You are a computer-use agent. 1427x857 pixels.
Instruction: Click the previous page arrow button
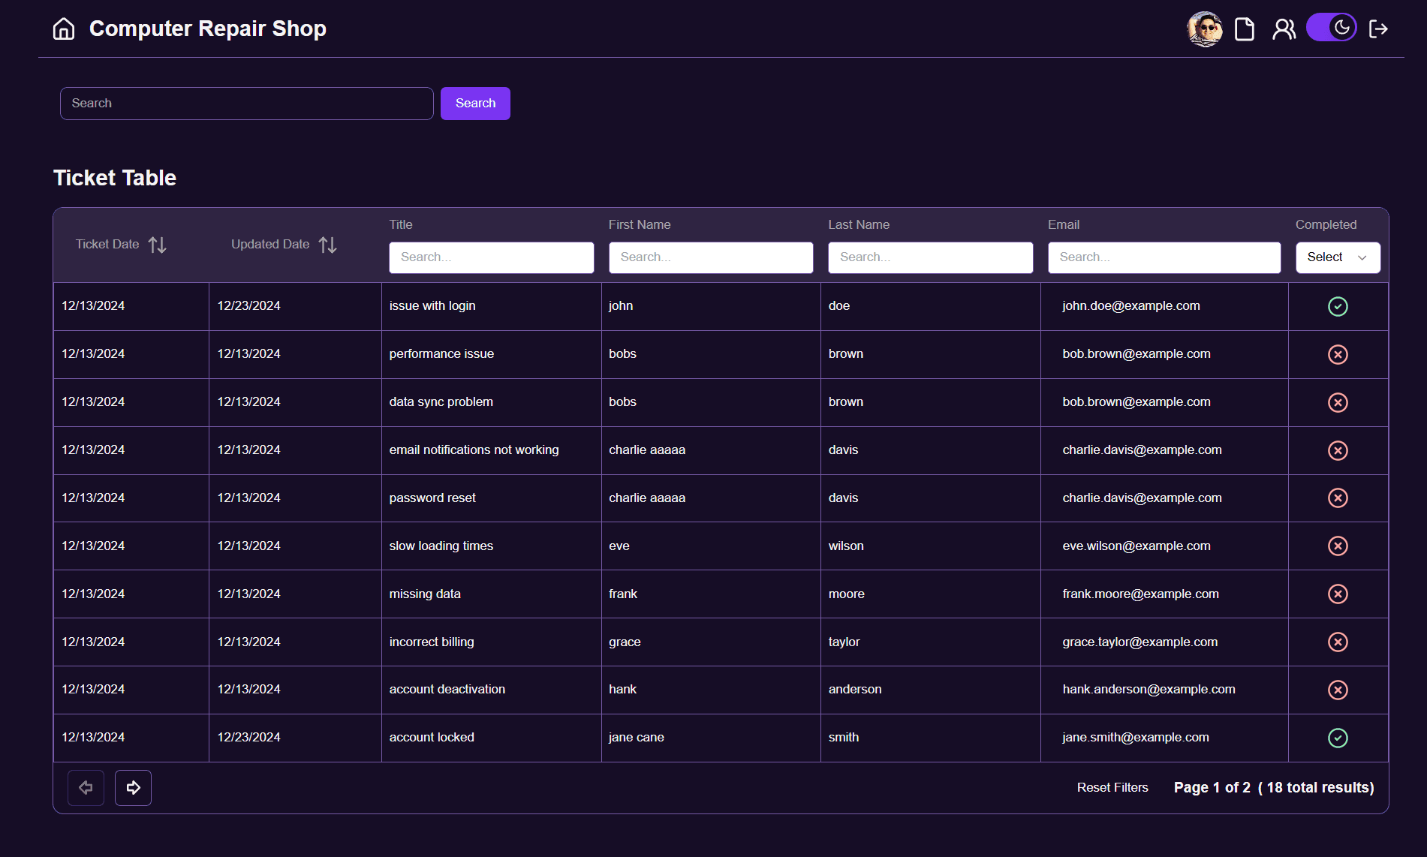point(86,788)
